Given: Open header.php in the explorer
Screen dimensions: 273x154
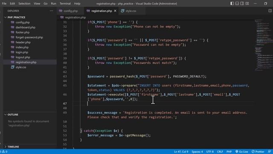Looking at the screenshot, I should 23,42.
